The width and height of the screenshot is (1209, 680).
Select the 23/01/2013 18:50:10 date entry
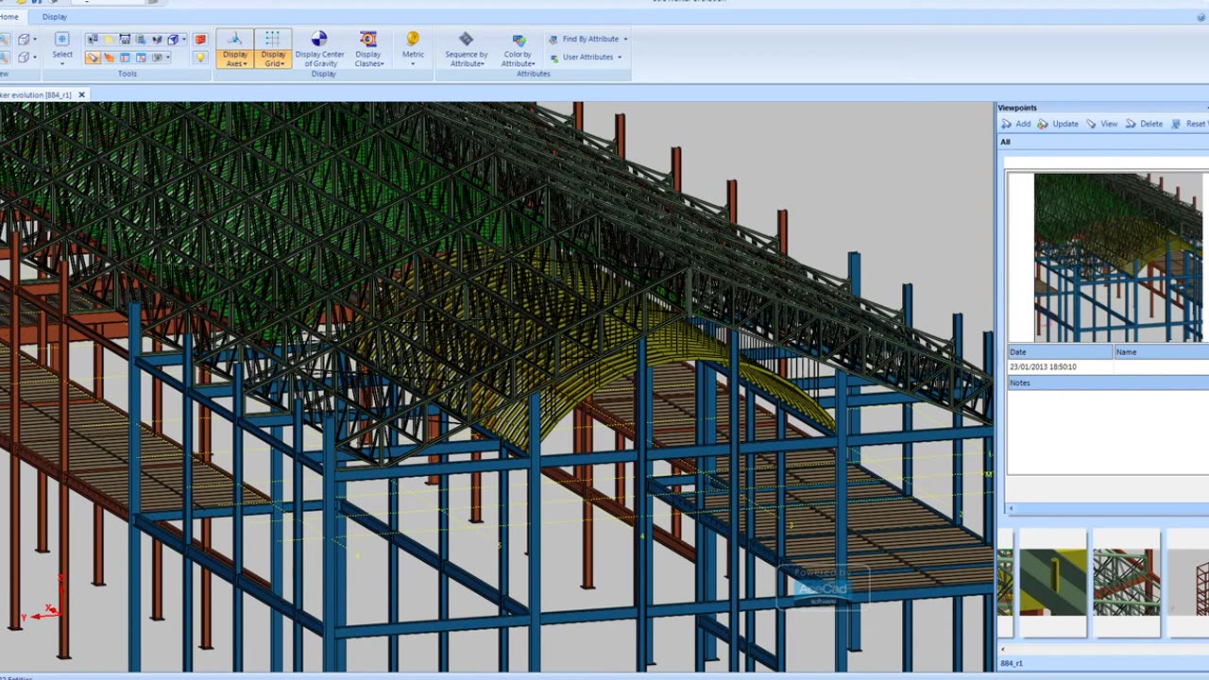tap(1043, 366)
